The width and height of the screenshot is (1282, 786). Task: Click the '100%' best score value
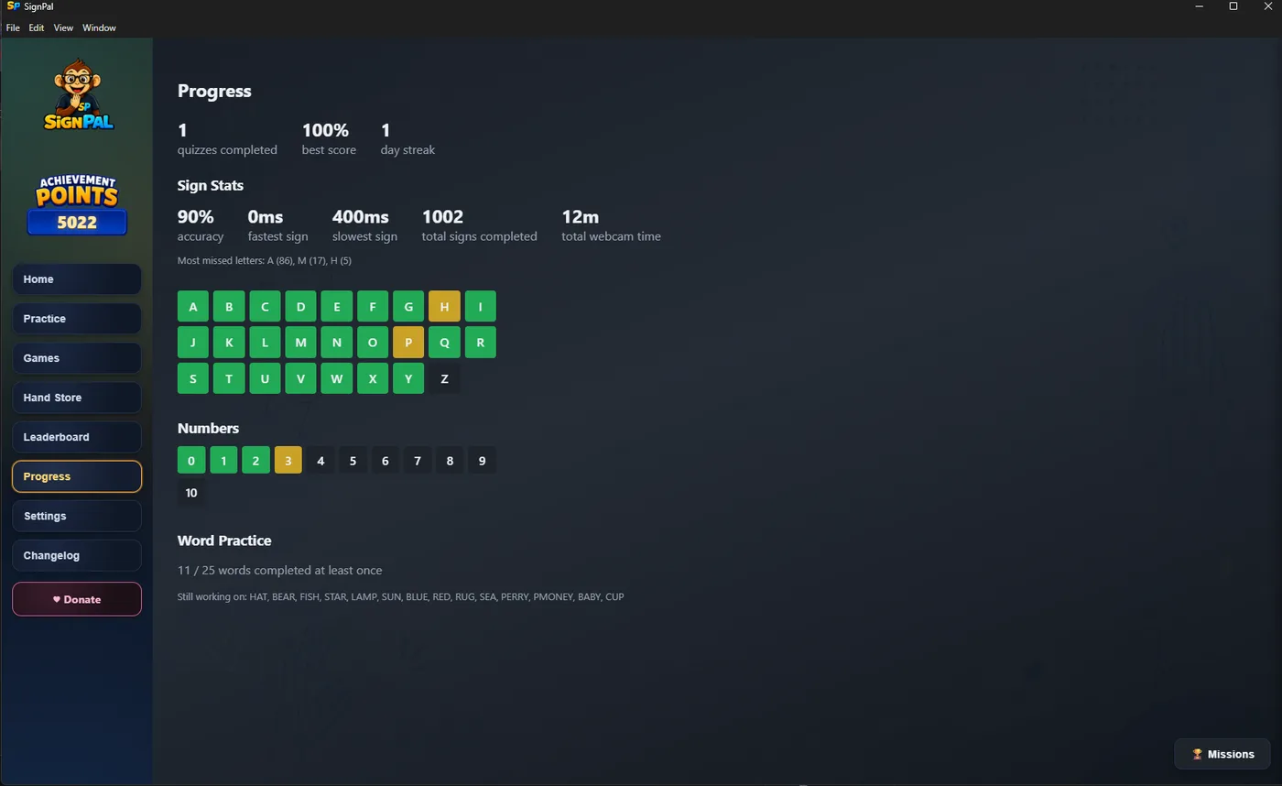pos(325,130)
